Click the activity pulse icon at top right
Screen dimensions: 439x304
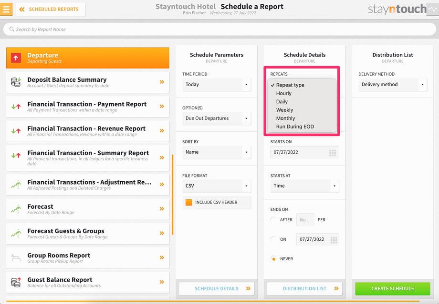(x=433, y=9)
